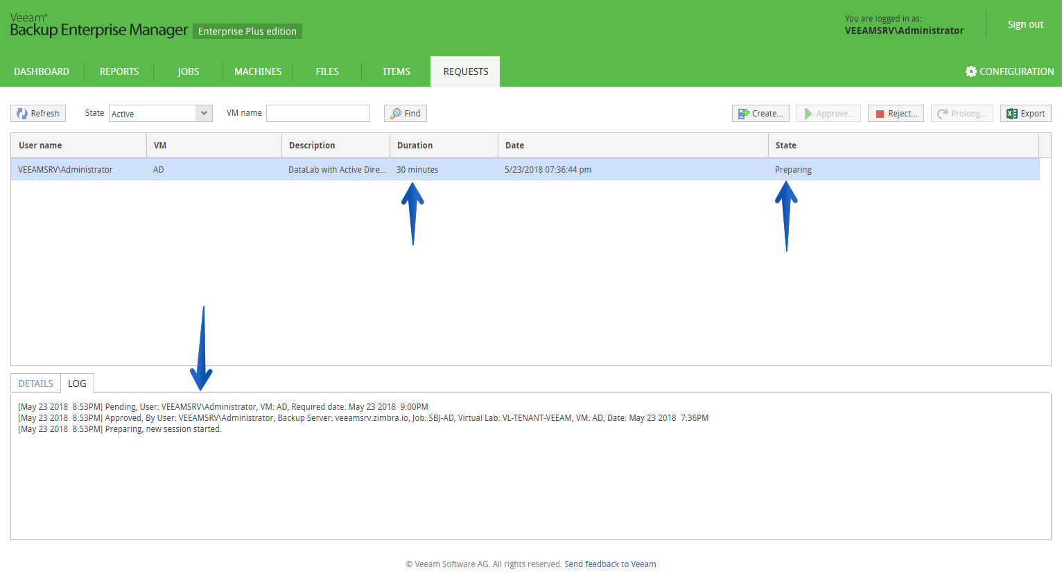This screenshot has width=1062, height=572.
Task: Click the red Reject square icon
Action: [880, 114]
